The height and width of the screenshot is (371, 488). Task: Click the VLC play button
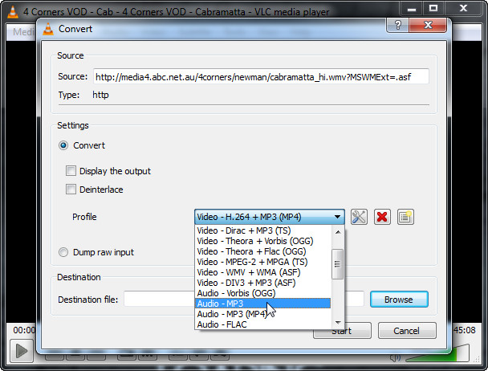pos(21,351)
